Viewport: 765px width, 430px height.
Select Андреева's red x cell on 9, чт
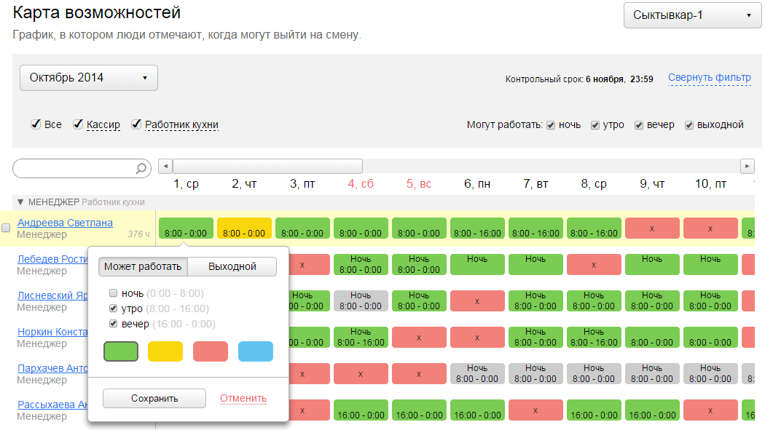point(652,228)
